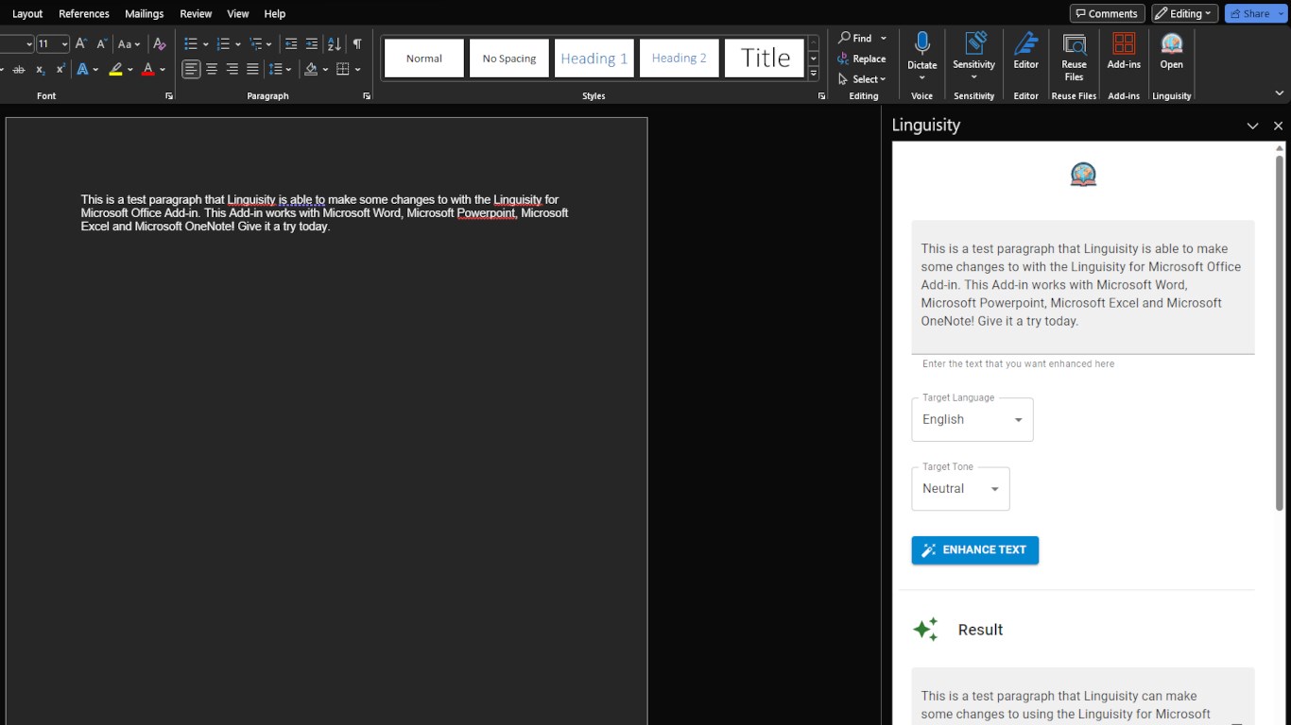Viewport: 1291px width, 725px height.
Task: Apply red font color
Action: [x=147, y=69]
